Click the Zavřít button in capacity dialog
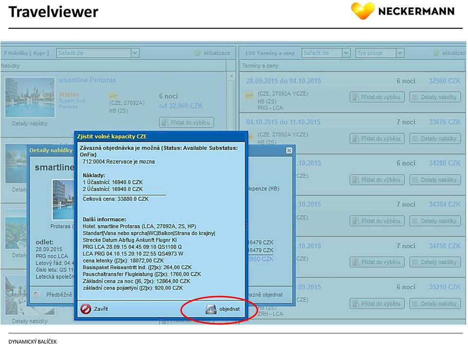Screen dimensions: 468x344 pyautogui.click(x=94, y=309)
